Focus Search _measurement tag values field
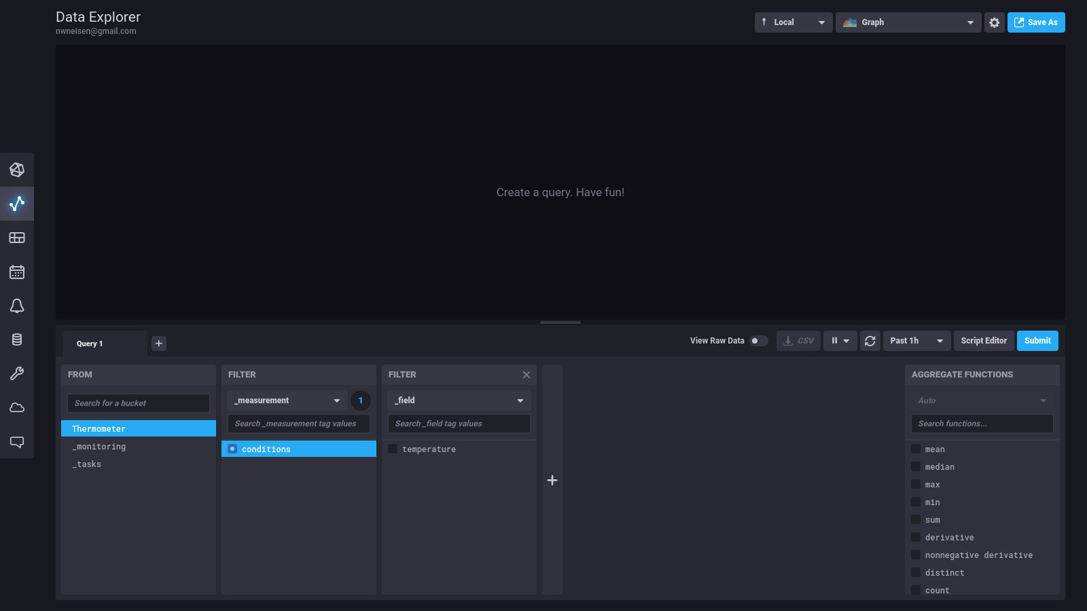1087x611 pixels. tap(299, 424)
